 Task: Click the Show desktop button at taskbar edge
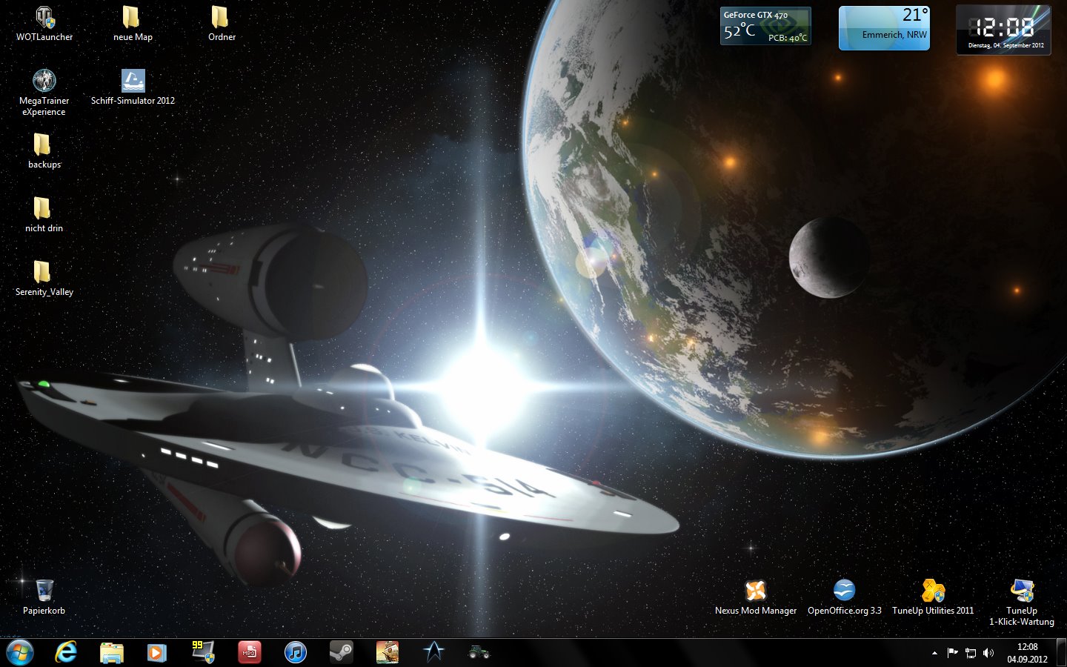(1061, 652)
